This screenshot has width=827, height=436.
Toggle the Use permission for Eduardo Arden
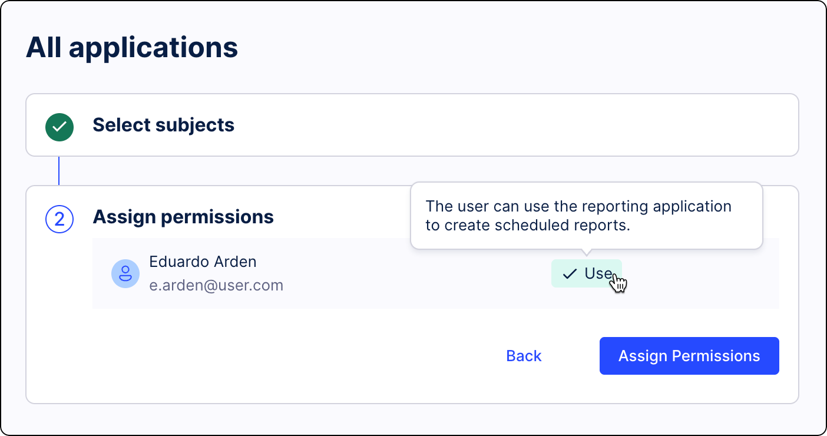point(587,273)
